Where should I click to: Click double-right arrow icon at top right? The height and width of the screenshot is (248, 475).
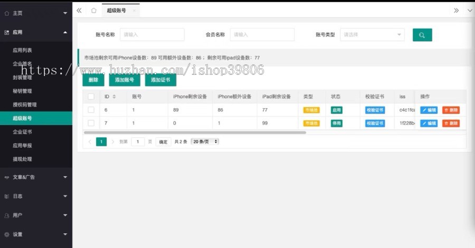[456, 10]
